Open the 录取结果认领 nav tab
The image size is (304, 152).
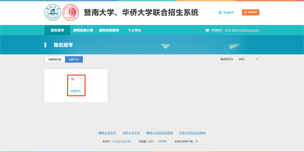click(x=83, y=30)
